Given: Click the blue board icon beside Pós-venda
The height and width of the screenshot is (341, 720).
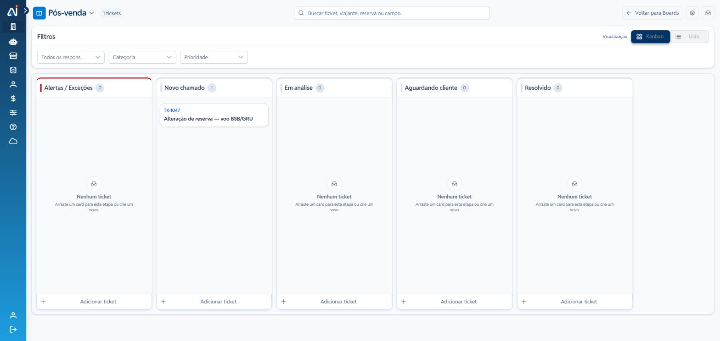Looking at the screenshot, I should [39, 13].
